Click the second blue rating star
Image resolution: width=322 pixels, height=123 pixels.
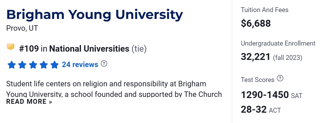[x=22, y=65]
